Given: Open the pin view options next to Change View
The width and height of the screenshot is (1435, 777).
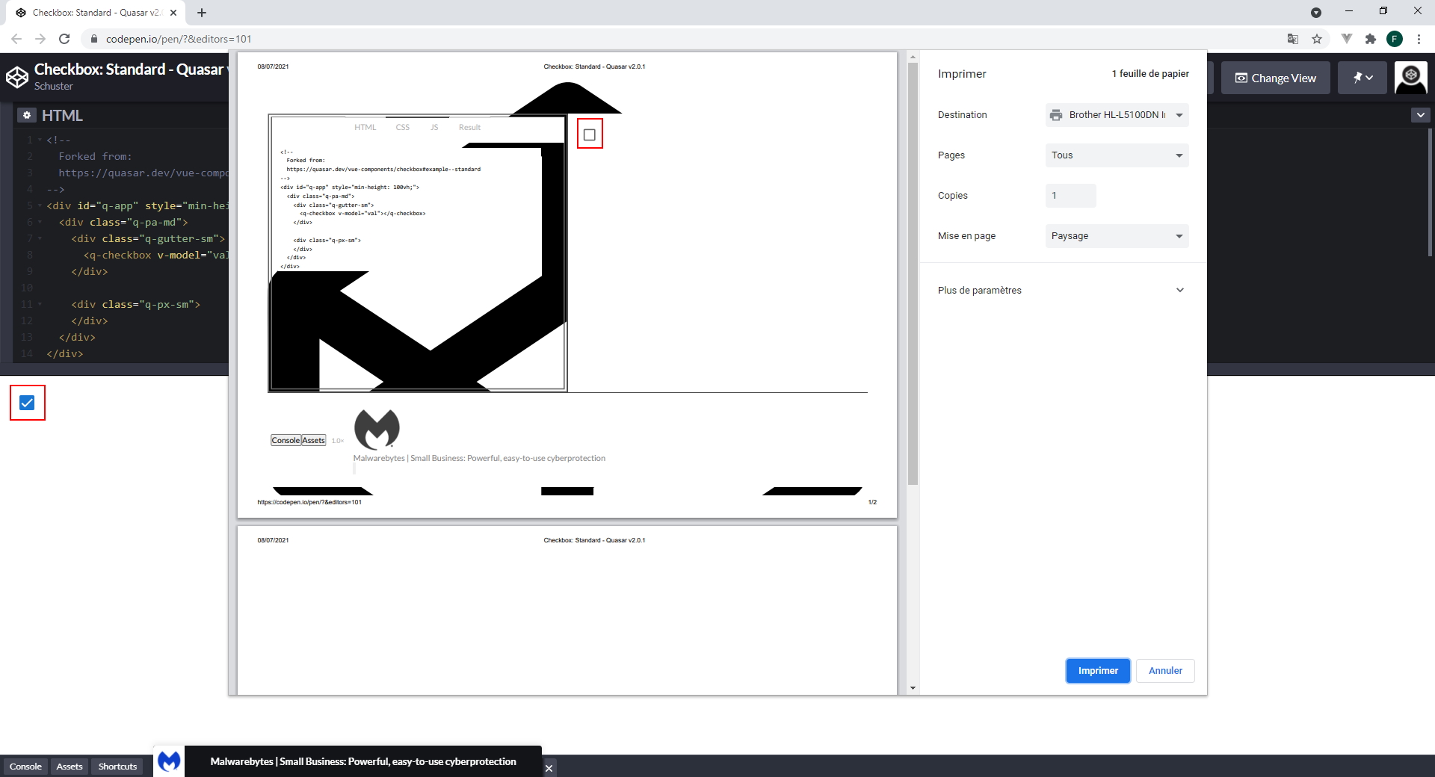Looking at the screenshot, I should (1362, 77).
